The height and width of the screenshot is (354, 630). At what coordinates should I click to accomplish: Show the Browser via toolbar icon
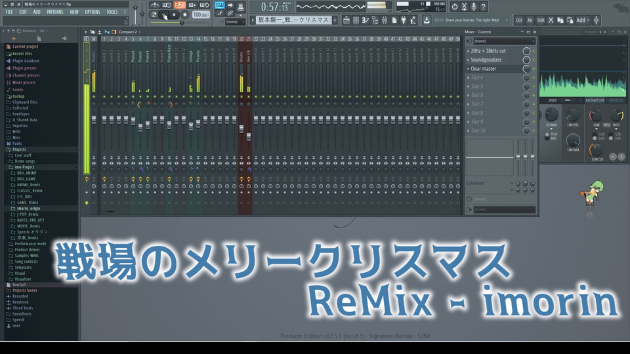[375, 20]
